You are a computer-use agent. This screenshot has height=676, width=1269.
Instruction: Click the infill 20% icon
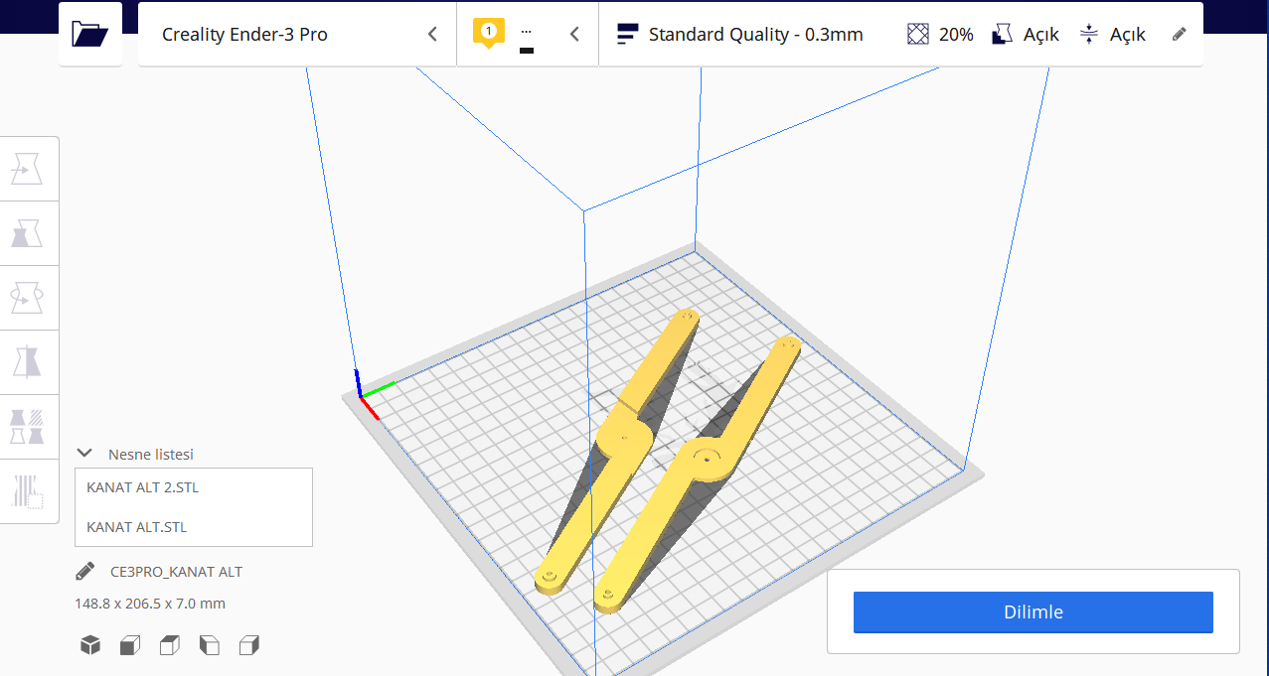(918, 34)
